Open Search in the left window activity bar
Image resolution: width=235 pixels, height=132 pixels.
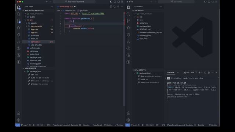pyautogui.click(x=19, y=14)
